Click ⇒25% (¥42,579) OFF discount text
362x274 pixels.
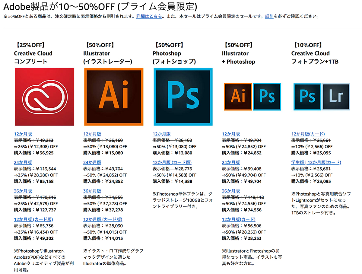(x=36, y=204)
